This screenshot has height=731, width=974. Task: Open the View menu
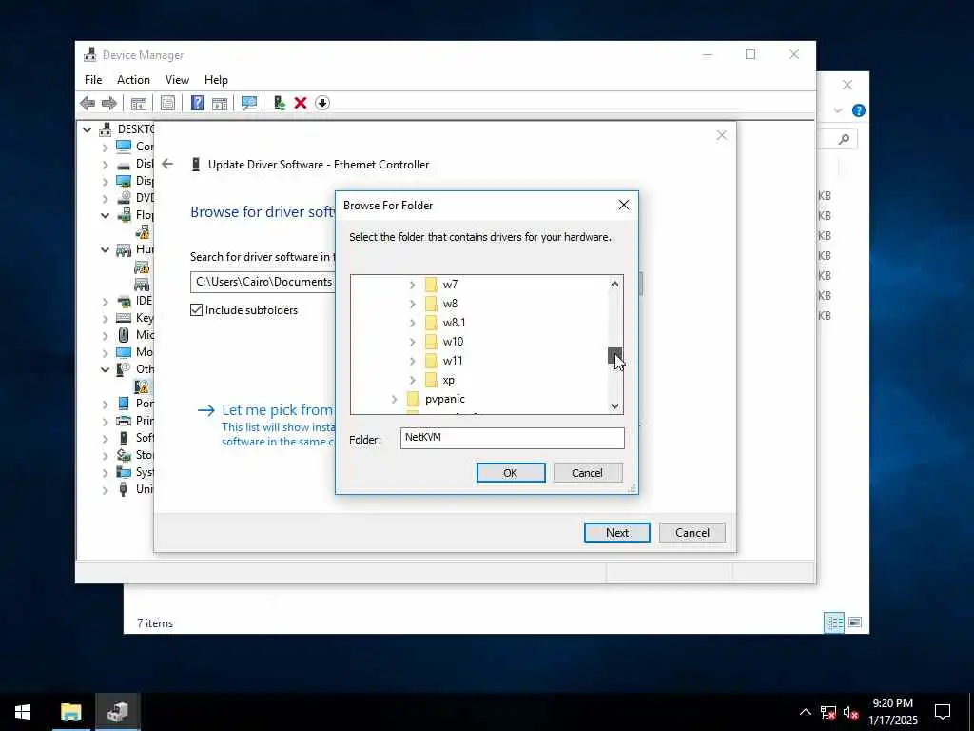(x=177, y=80)
